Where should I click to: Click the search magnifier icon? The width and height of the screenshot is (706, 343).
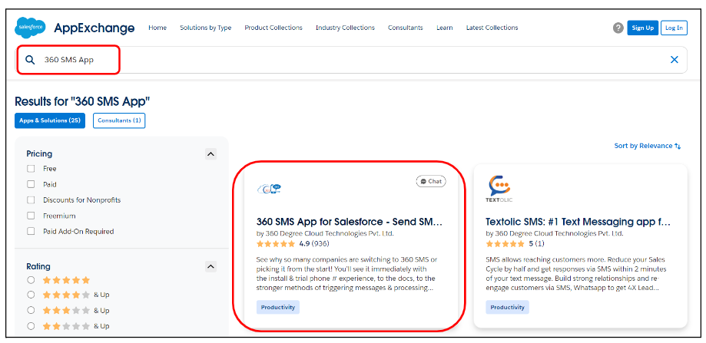[x=30, y=60]
